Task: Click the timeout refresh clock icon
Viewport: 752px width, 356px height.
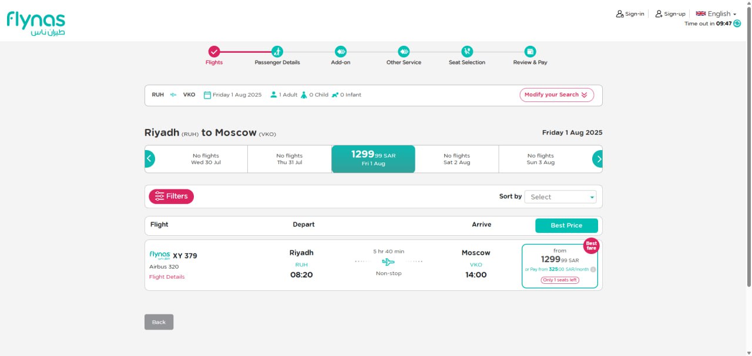Action: 737,23
